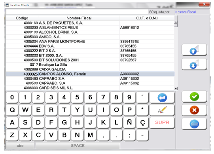Confirm selection with the green checkmark
214x154 pixels.
coord(194,97)
